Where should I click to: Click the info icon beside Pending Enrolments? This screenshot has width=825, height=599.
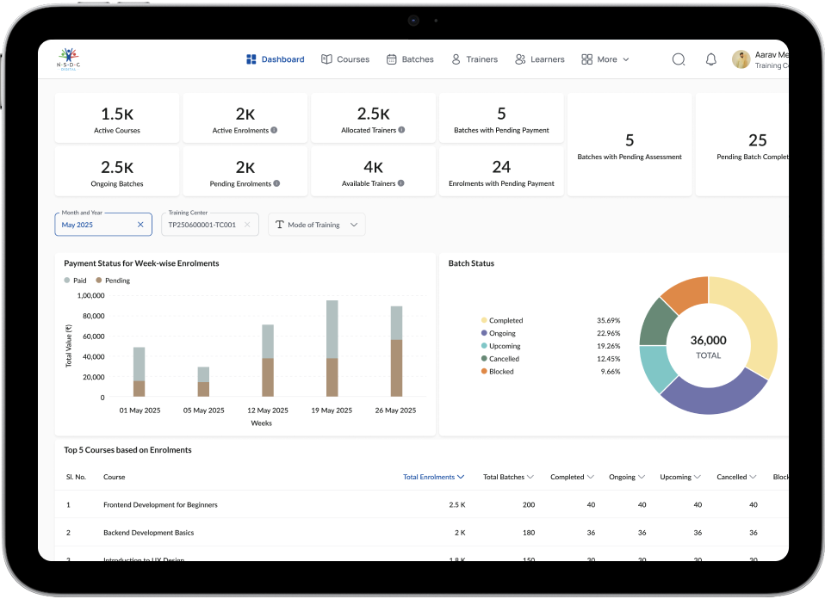[x=276, y=184]
